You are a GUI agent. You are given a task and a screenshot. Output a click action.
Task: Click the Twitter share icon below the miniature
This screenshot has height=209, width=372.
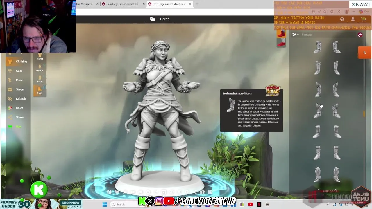[117, 192]
